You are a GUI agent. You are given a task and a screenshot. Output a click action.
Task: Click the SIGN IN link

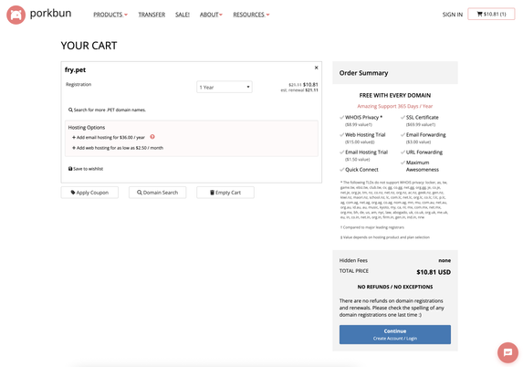coord(453,15)
